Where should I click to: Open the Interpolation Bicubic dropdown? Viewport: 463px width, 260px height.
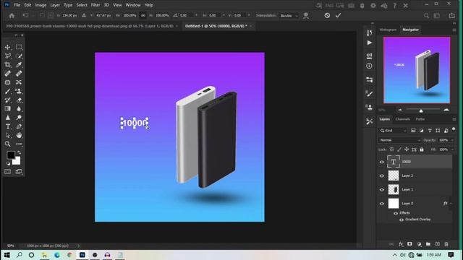(289, 16)
